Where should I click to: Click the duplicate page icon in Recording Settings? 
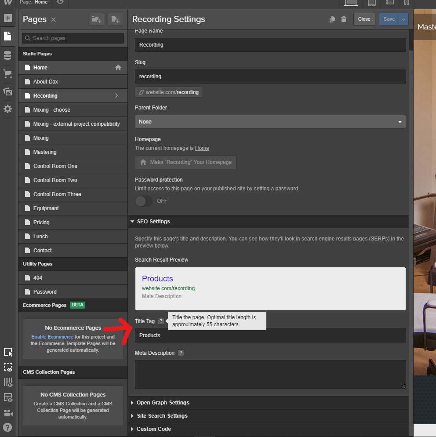(332, 19)
